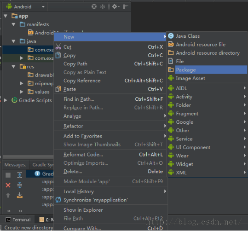Click the stop square icon in Messages
The height and width of the screenshot is (231, 248).
click(8, 175)
